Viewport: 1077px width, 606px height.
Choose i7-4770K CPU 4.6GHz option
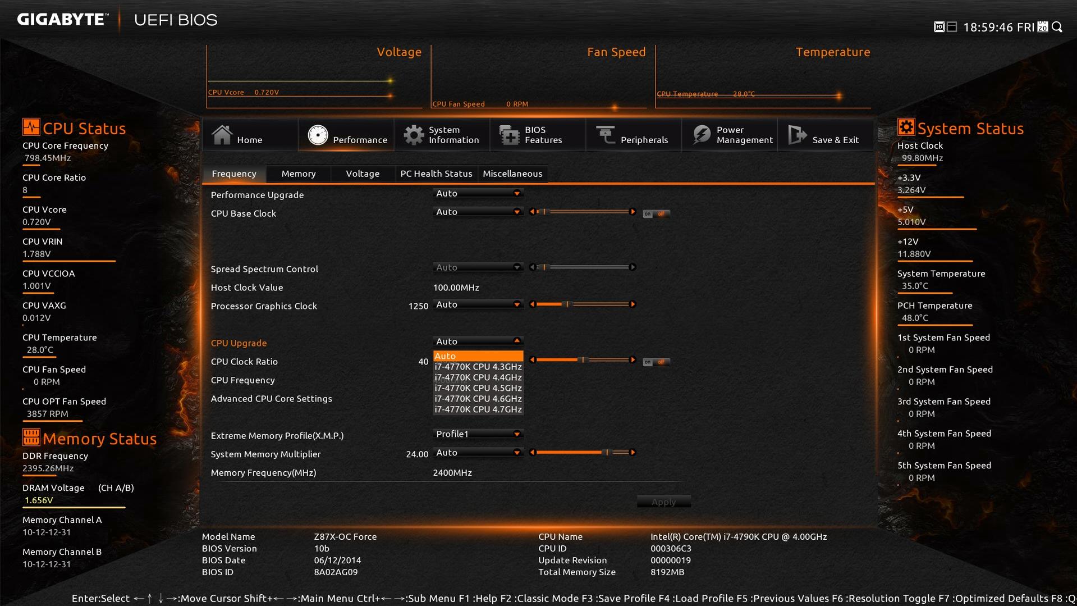(x=478, y=399)
